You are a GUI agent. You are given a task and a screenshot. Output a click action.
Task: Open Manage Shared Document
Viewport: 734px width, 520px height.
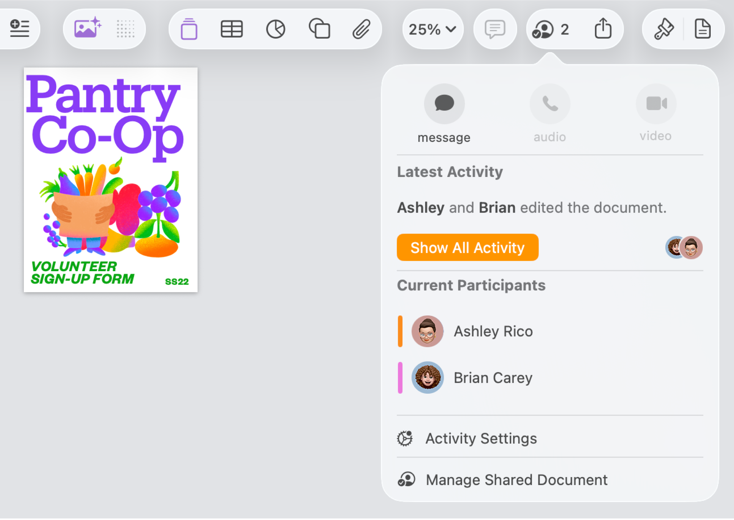516,479
